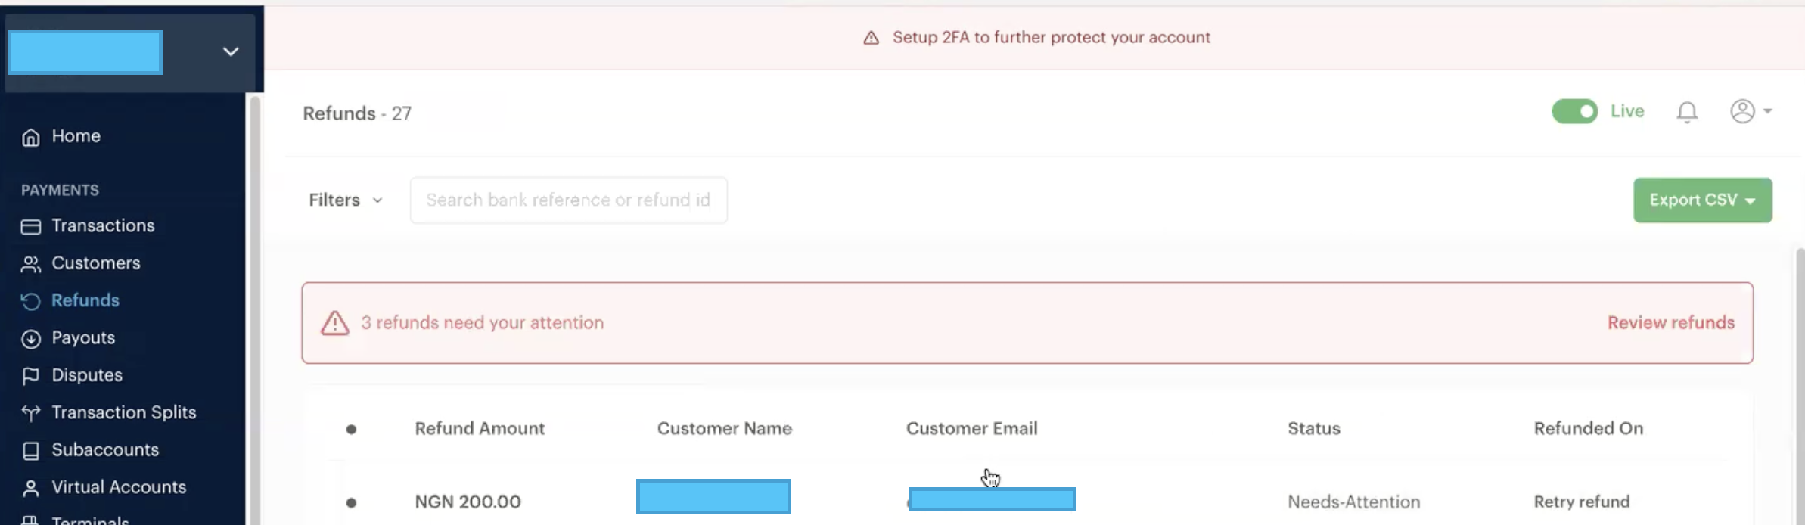
Task: Go to Subaccounts in sidebar
Action: 104,450
